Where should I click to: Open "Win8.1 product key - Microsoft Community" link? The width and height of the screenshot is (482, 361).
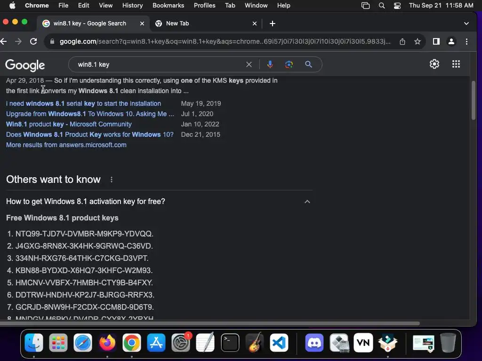69,124
